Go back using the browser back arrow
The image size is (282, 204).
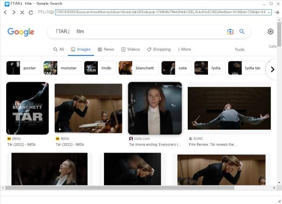5,12
